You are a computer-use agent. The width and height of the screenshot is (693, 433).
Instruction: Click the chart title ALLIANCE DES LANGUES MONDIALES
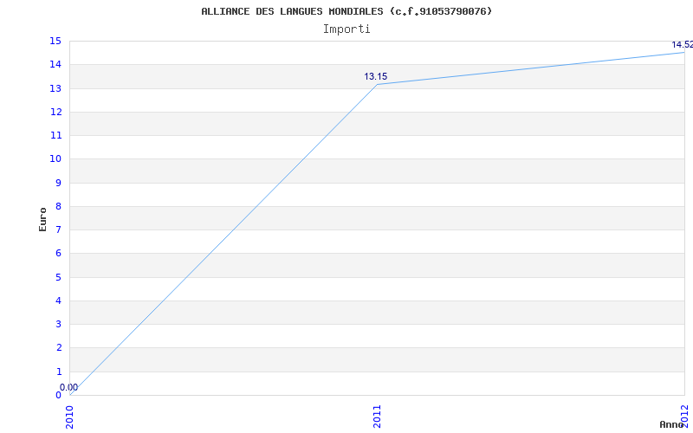(346, 11)
